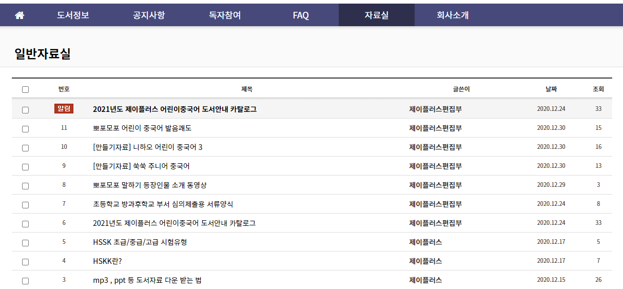The height and width of the screenshot is (289, 623).
Task: Click author 제이플러스편집부 in post 8 row
Action: coord(435,185)
